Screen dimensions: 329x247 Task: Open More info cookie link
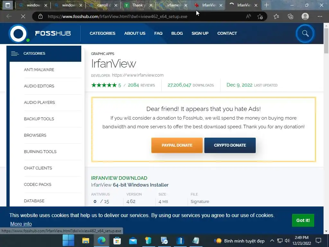click(21, 224)
